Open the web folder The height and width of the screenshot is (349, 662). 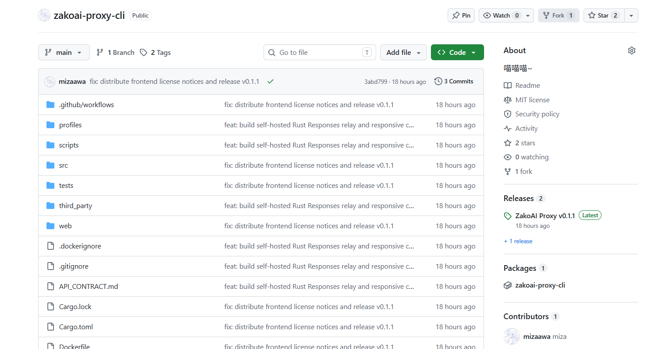point(65,226)
